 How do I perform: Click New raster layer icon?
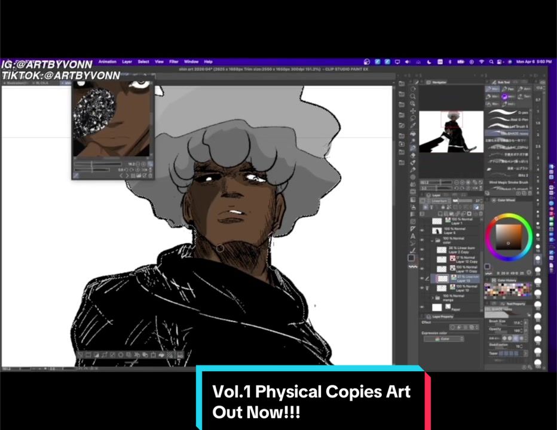point(440,214)
